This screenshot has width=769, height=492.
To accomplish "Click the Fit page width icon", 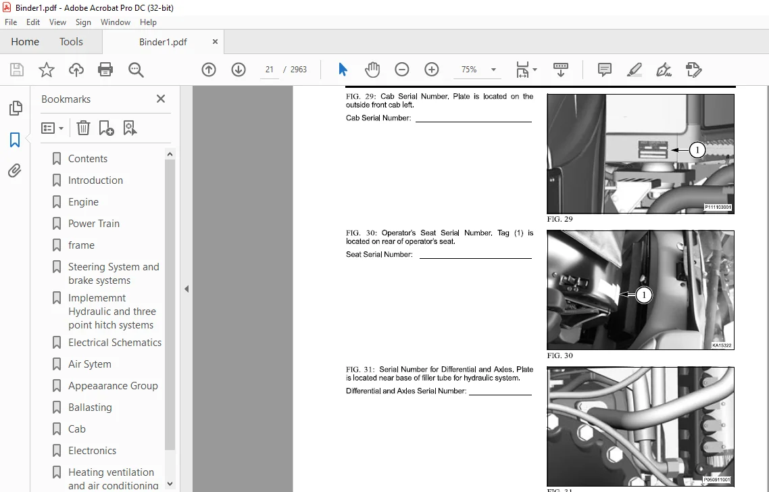I will pyautogui.click(x=522, y=70).
